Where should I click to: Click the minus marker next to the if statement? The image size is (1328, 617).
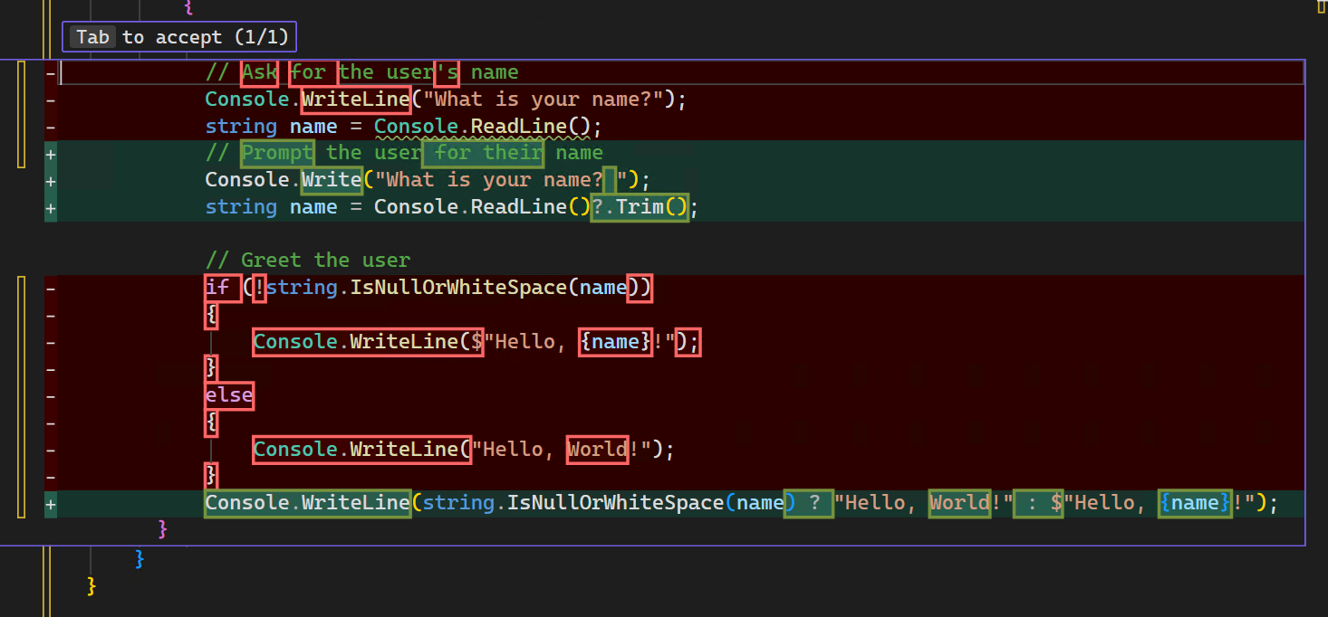pos(51,288)
